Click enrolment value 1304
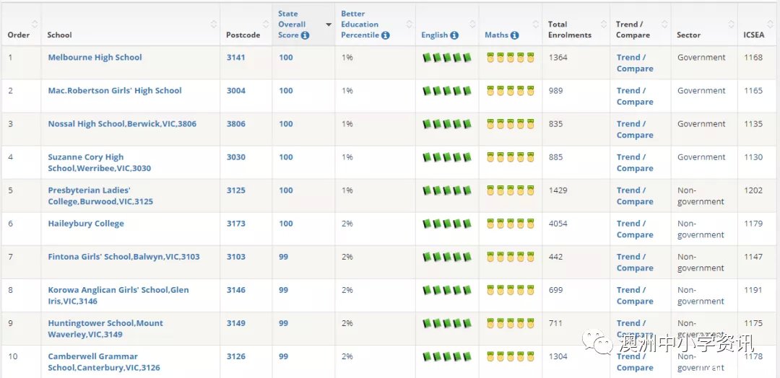The image size is (780, 378). pyautogui.click(x=558, y=356)
